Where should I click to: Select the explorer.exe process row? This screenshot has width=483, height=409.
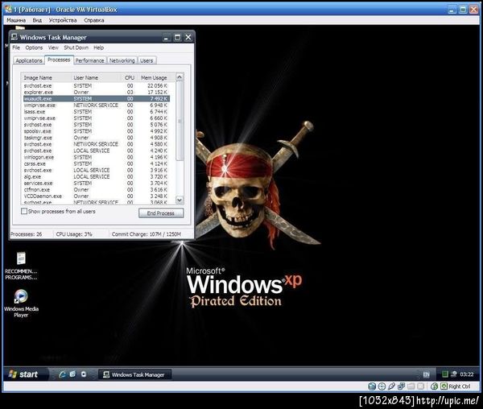pos(96,93)
